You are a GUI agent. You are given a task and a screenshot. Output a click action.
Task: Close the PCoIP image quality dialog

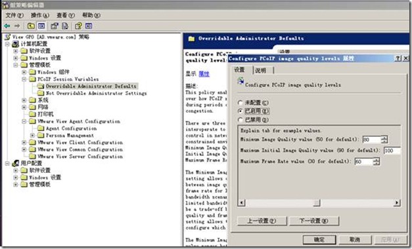405,58
